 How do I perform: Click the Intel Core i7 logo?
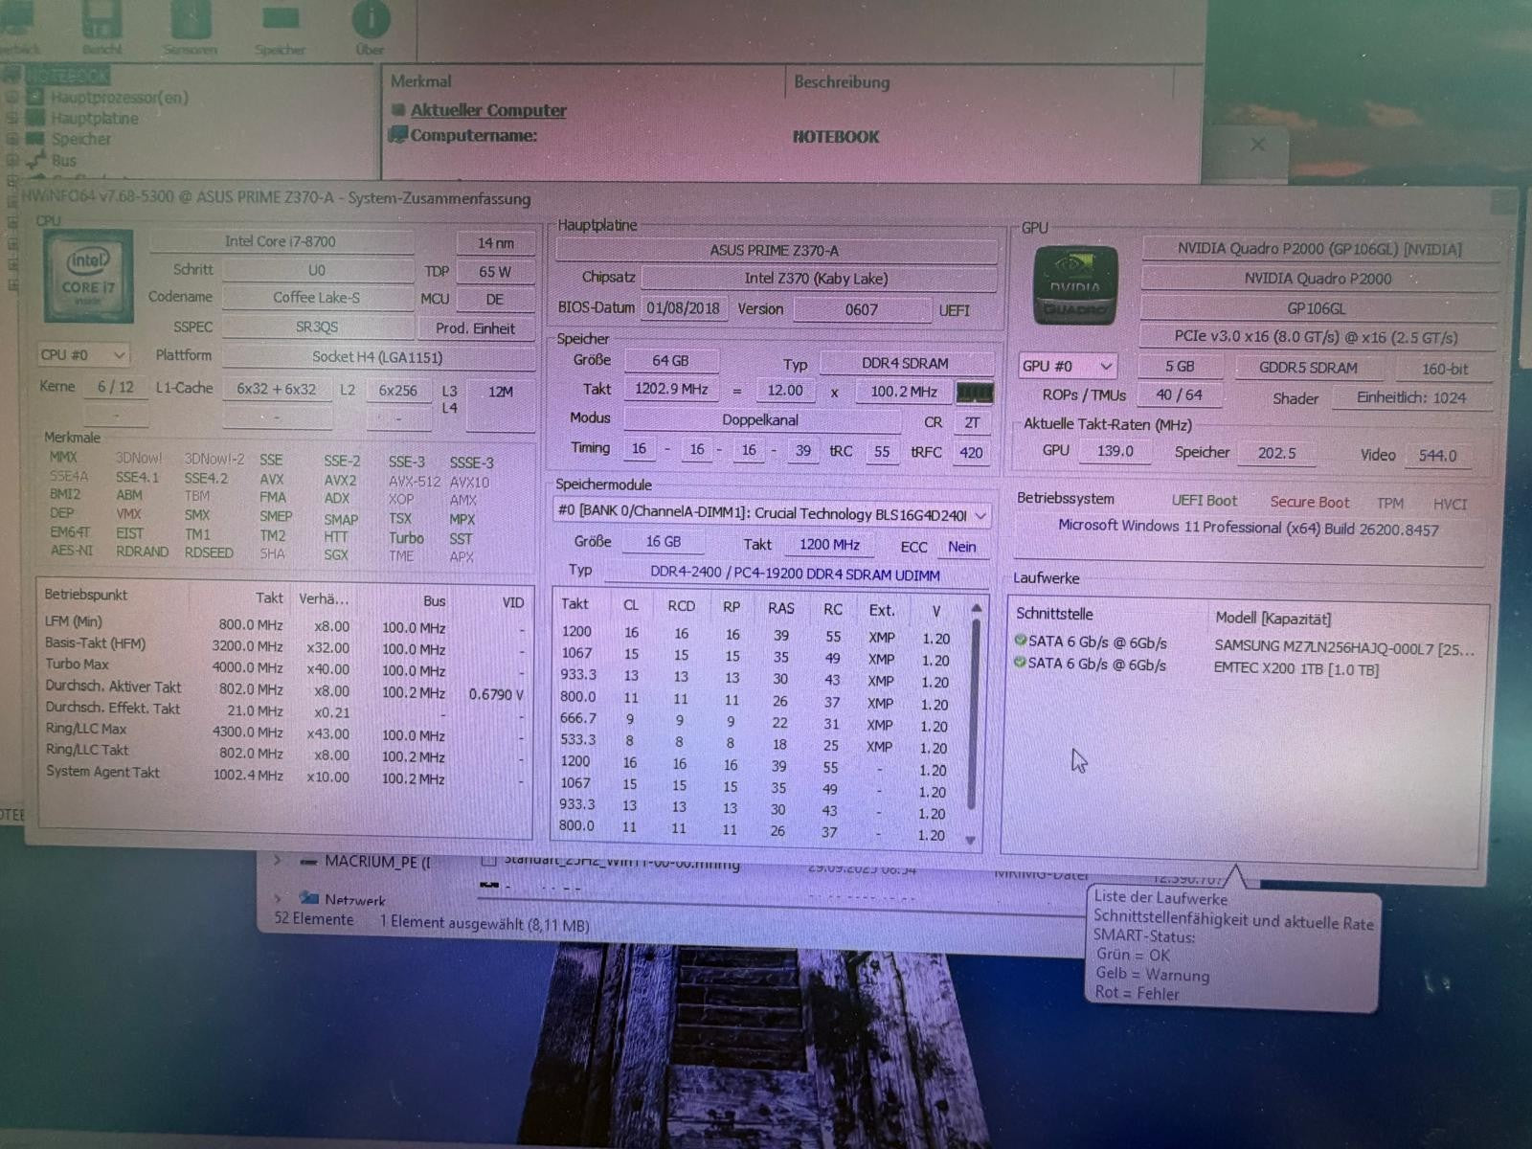(x=88, y=276)
